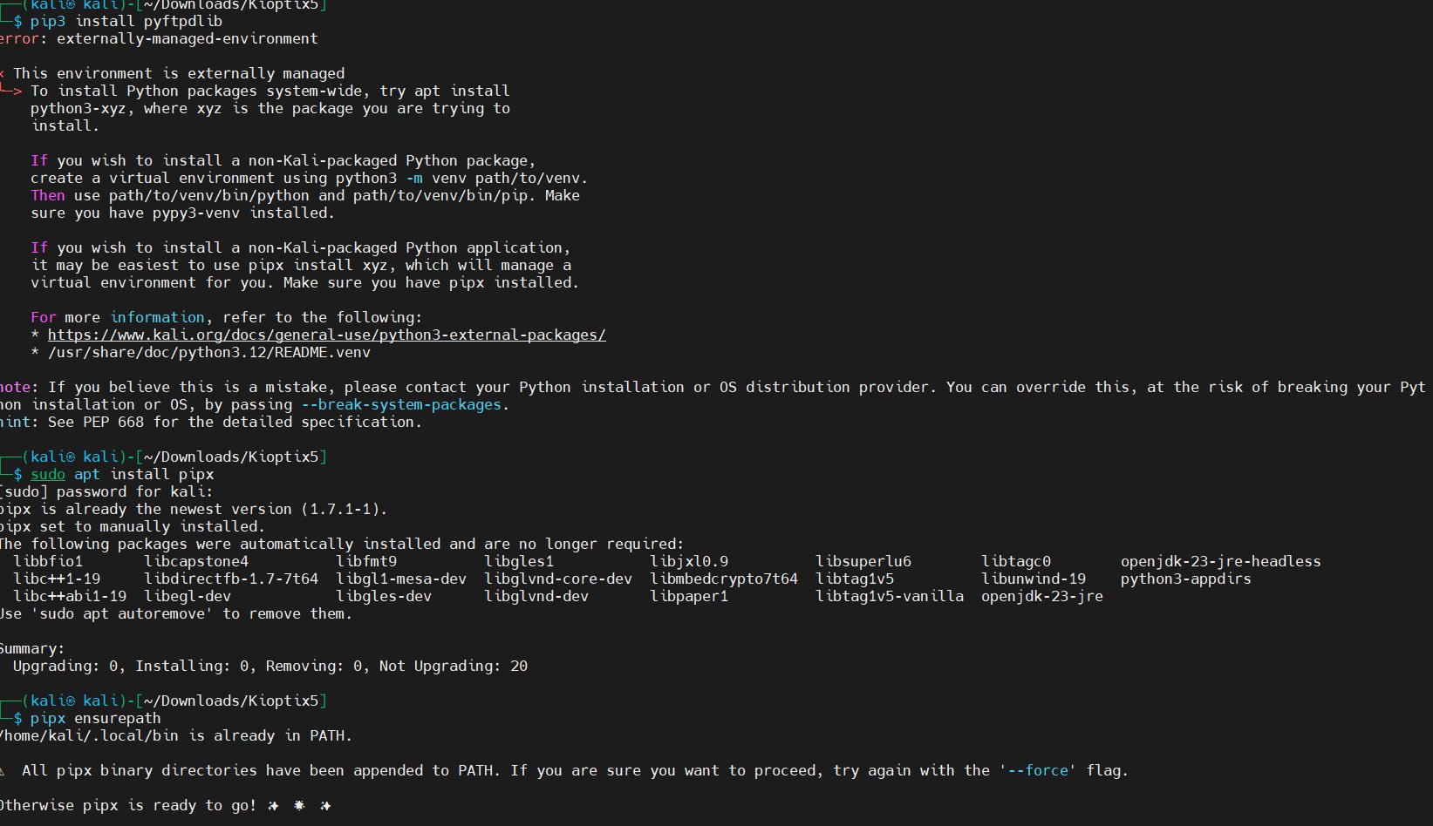Click "pipx is already the newest version" line
This screenshot has width=1433, height=826.
tap(194, 509)
